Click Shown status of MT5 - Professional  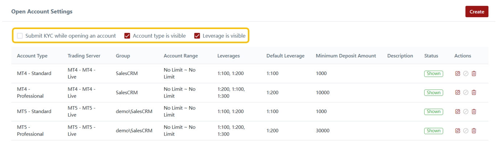click(x=433, y=131)
